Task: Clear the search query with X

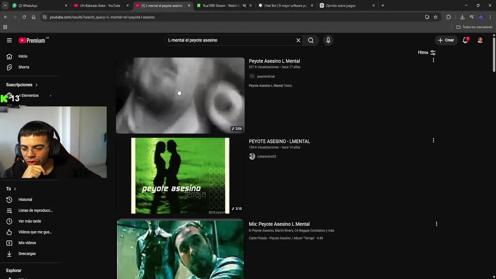Action: [x=298, y=40]
